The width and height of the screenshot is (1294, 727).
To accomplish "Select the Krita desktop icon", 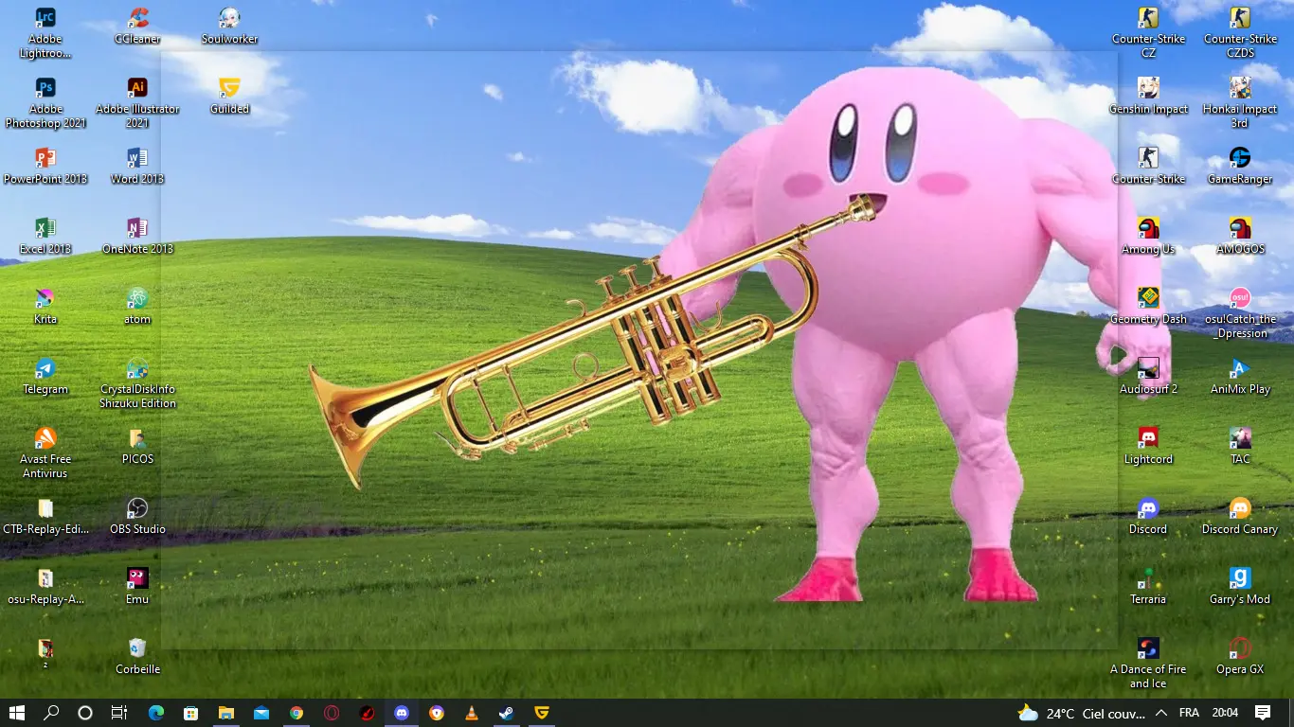I will click(45, 299).
